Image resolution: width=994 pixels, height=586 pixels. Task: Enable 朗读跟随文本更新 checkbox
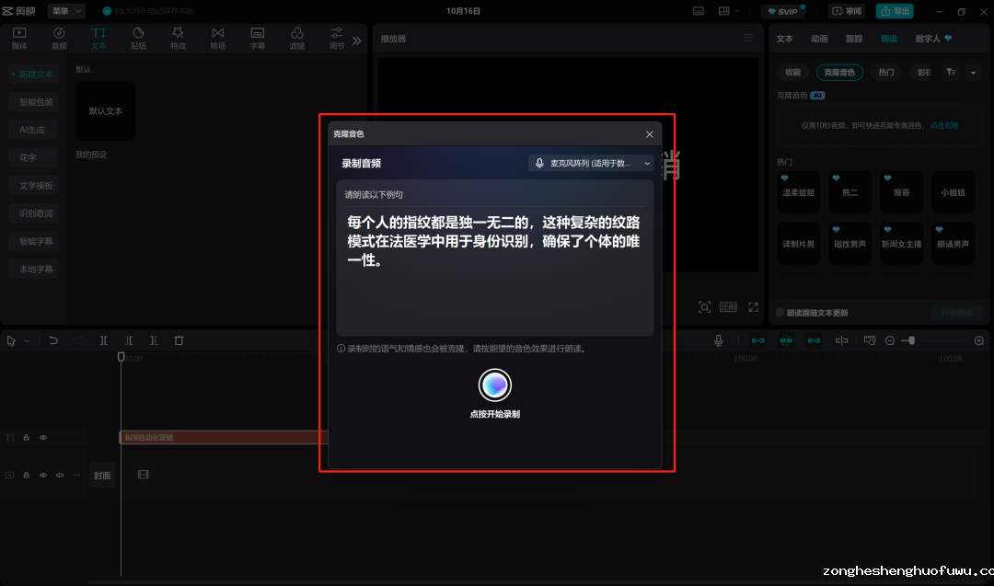click(x=780, y=313)
